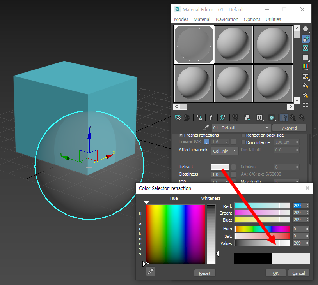Select first material sample slot
This screenshot has width=318, height=285.
[194, 44]
